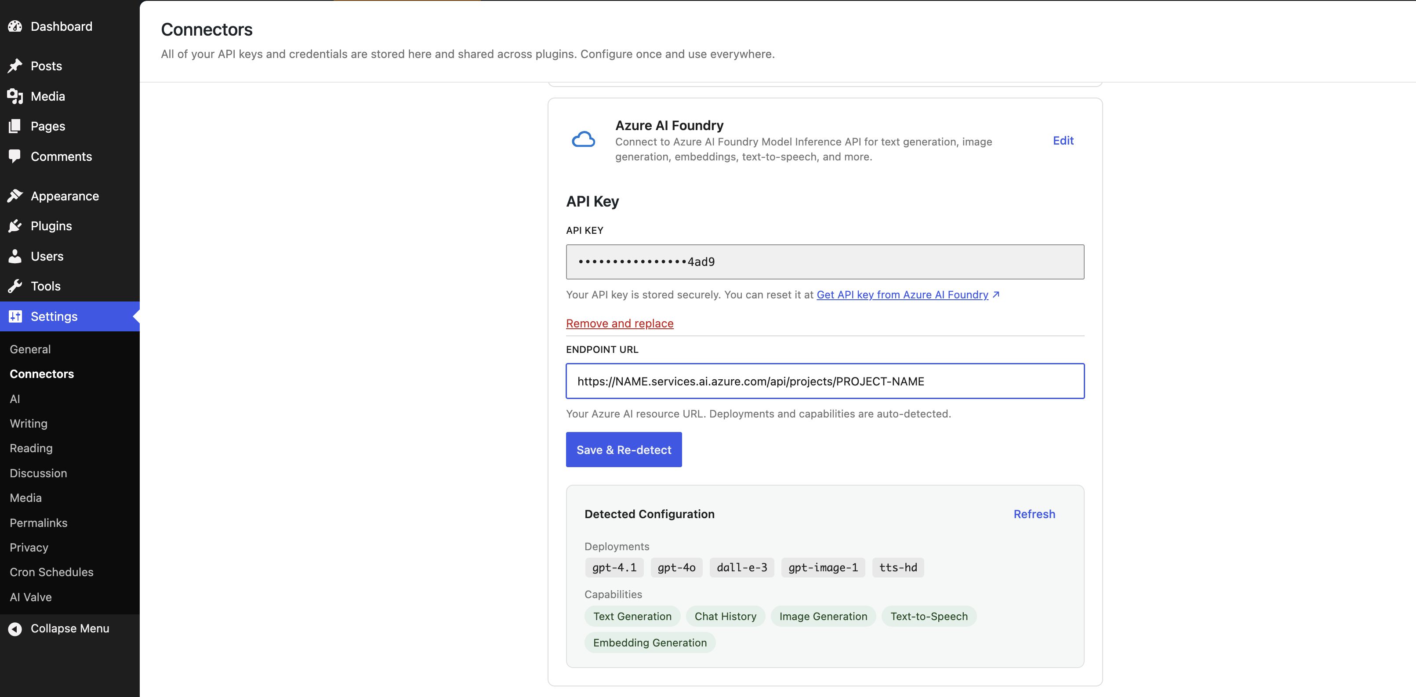Open the AI settings submenu item
The image size is (1416, 697).
point(15,399)
